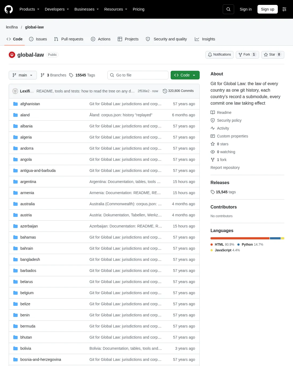The height and width of the screenshot is (366, 293).
Task: Click the Readme book icon in About
Action: [213, 113]
